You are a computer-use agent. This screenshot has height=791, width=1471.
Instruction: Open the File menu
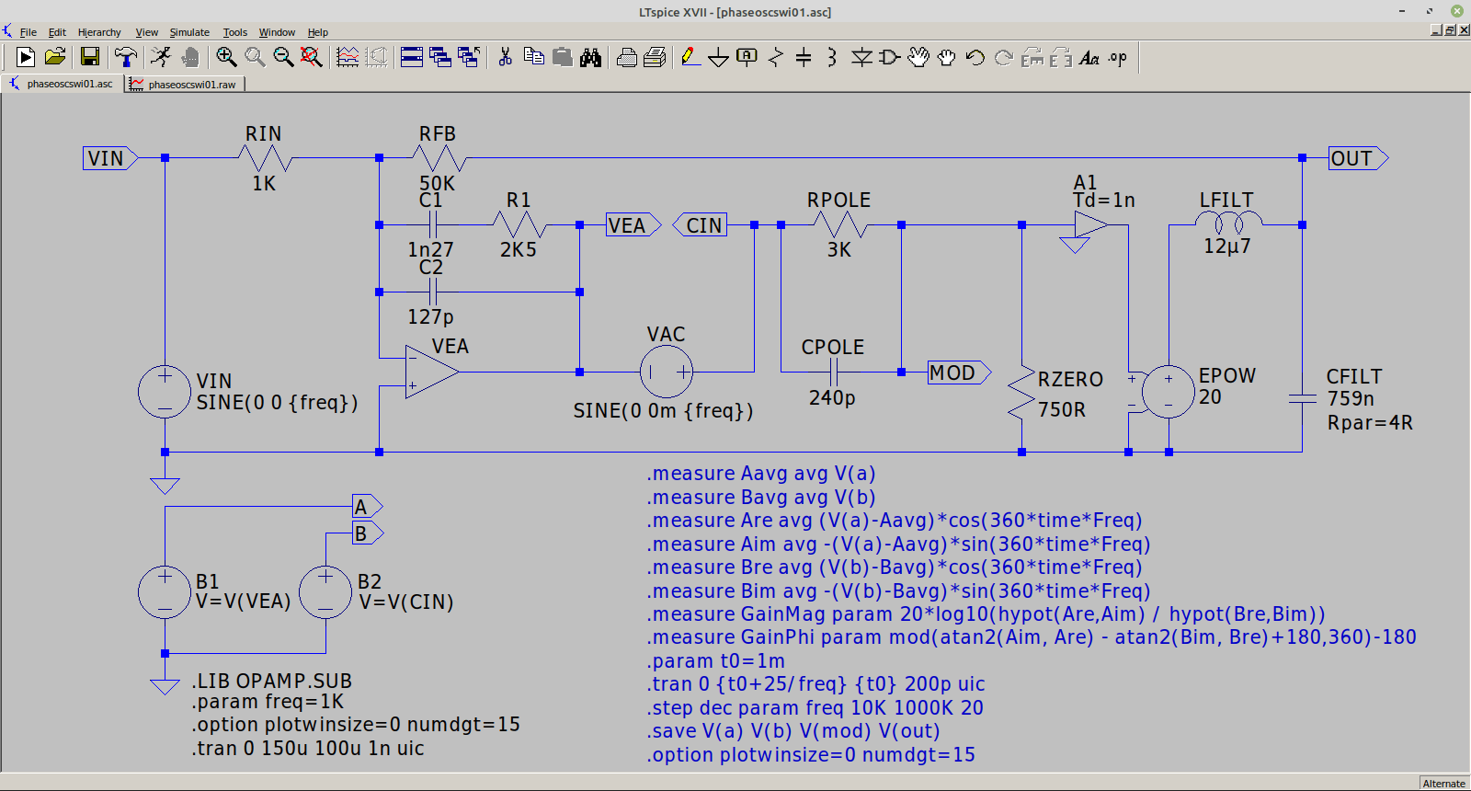(29, 32)
